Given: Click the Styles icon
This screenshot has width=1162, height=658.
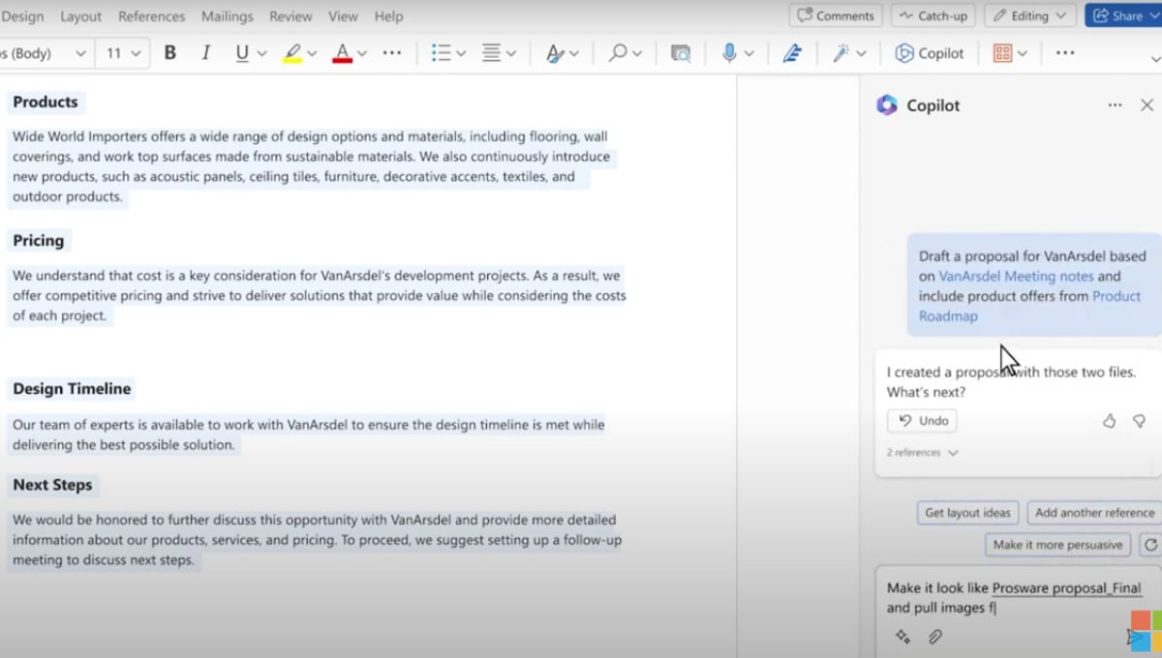Looking at the screenshot, I should pos(555,53).
